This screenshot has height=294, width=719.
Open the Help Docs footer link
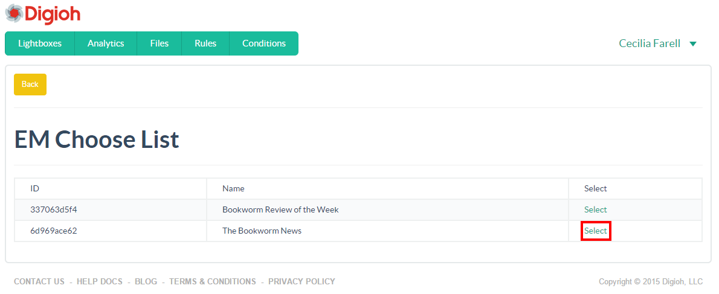[x=100, y=281]
